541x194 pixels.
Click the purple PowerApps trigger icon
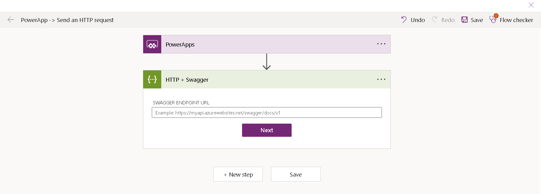152,44
